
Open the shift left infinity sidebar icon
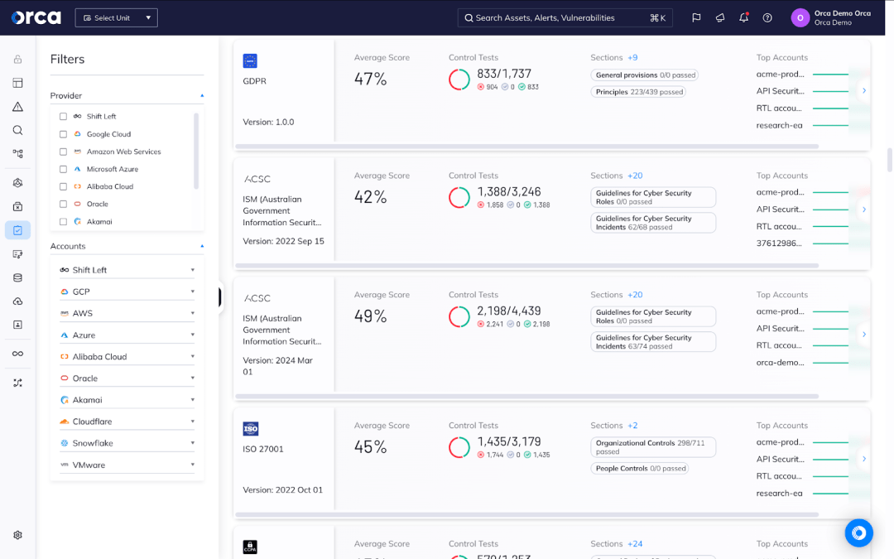click(x=17, y=354)
